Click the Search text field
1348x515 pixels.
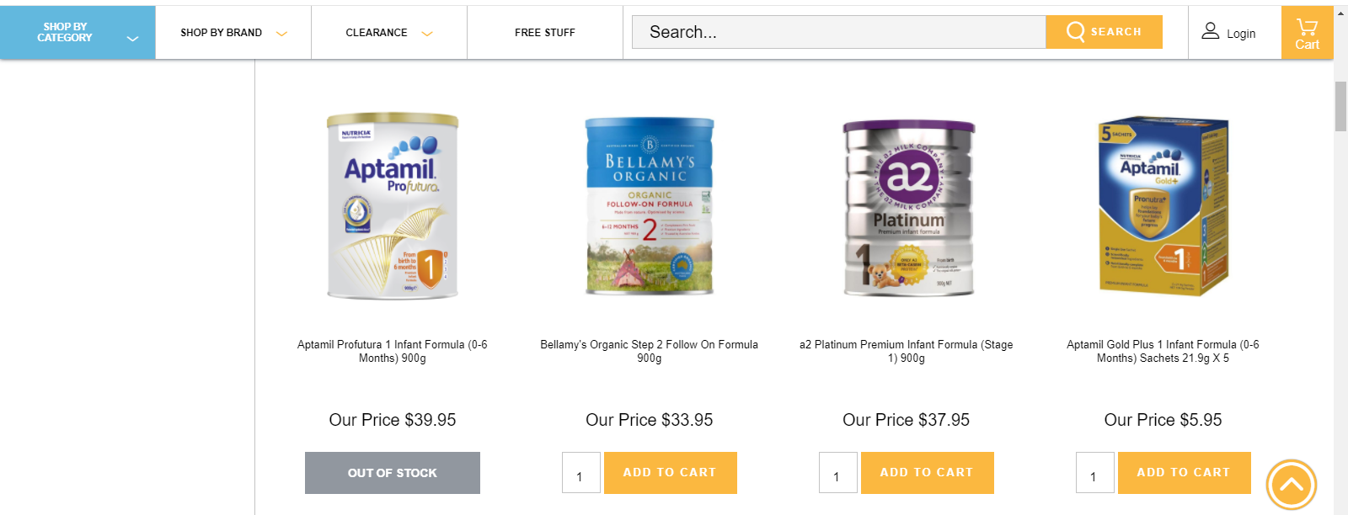click(x=838, y=32)
